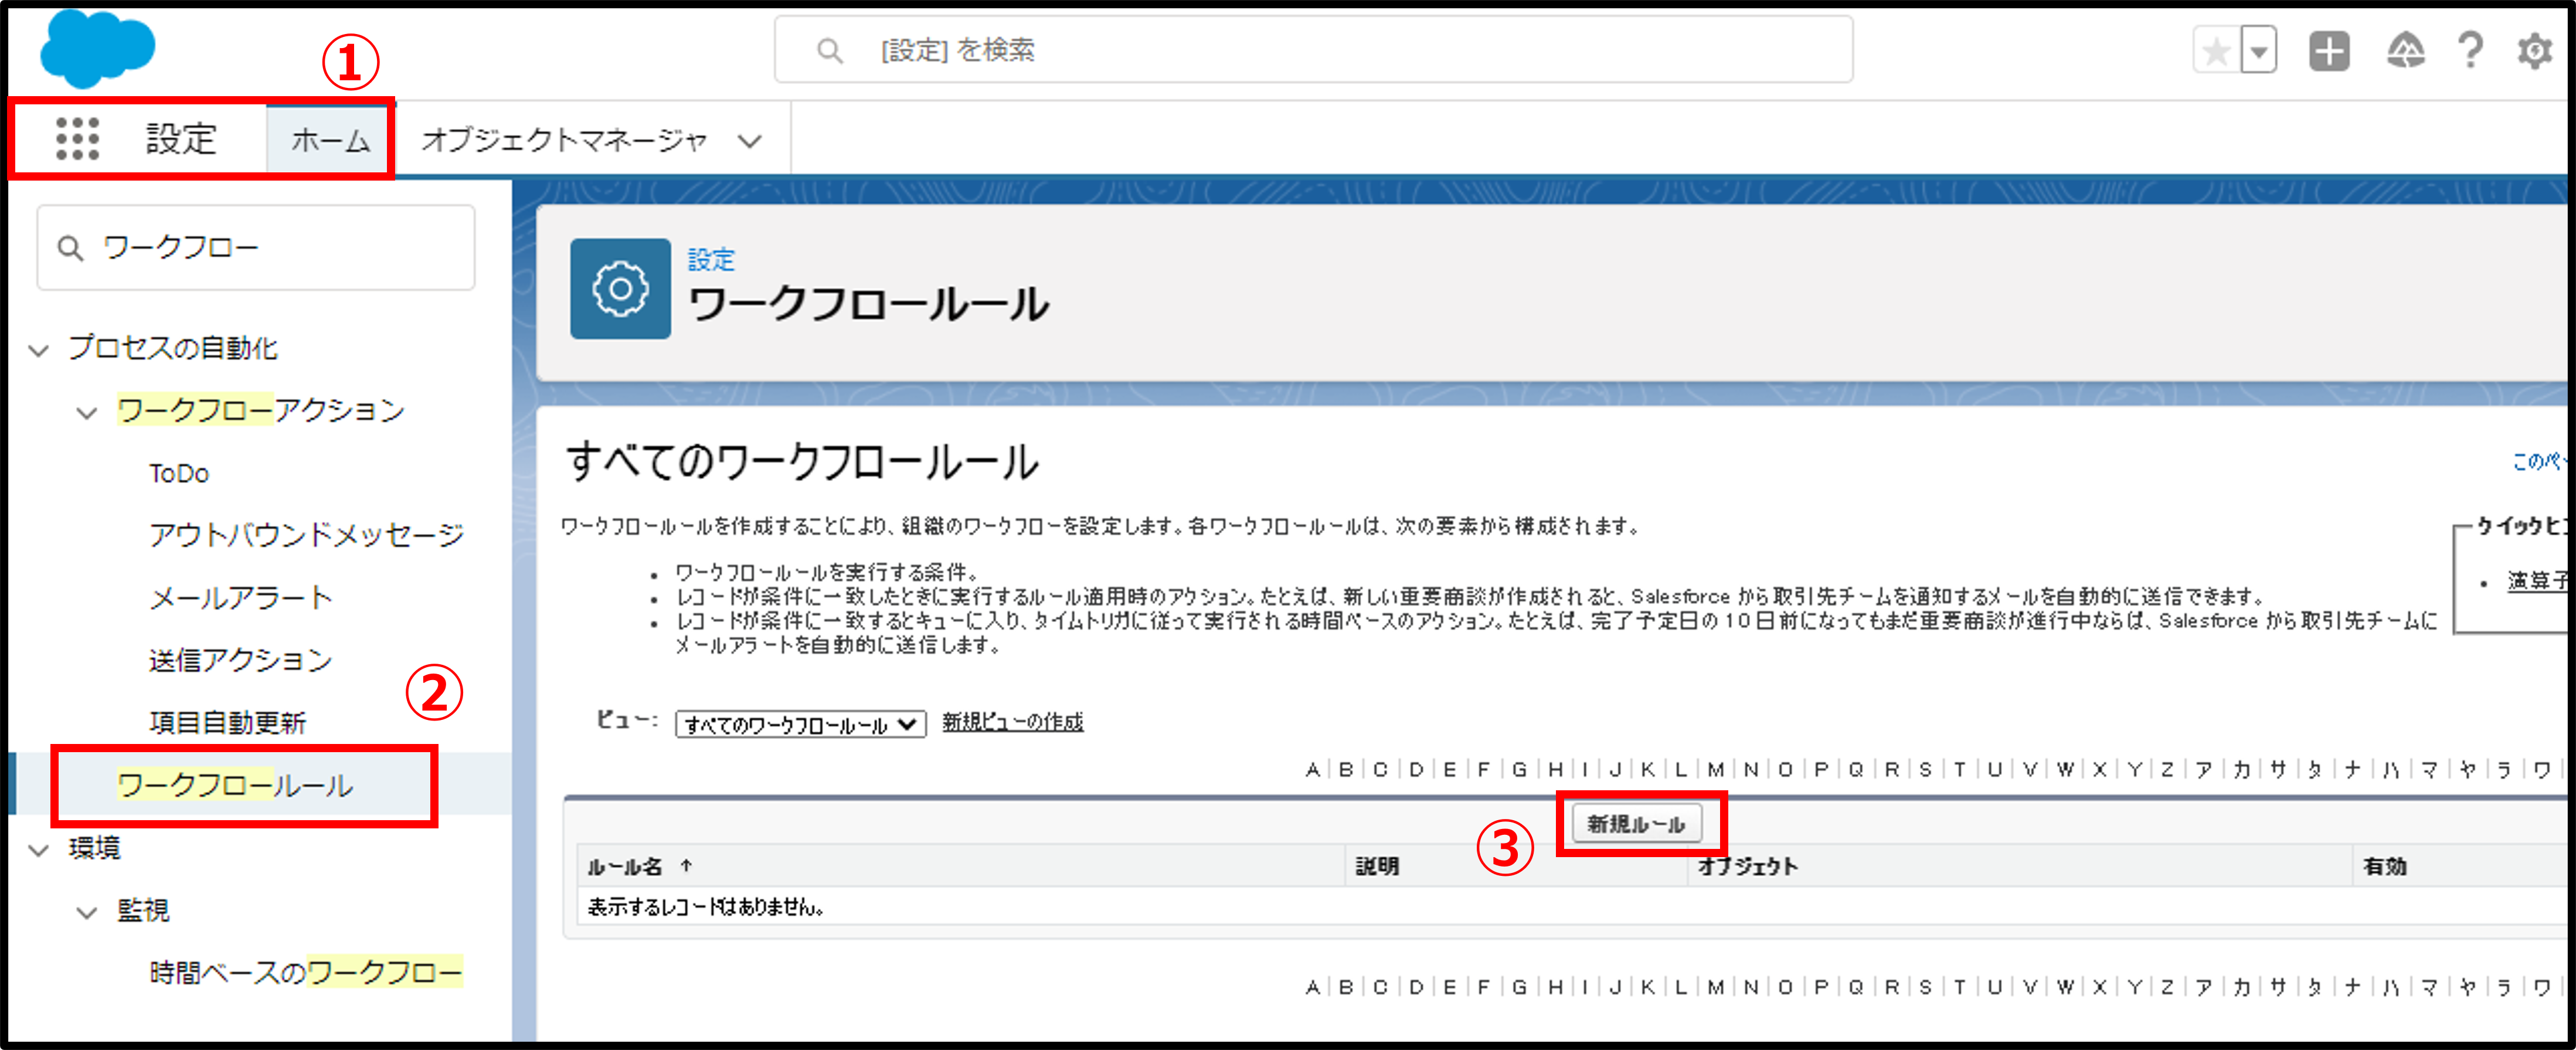The image size is (2576, 1050).
Task: Collapse the ワークフローアクション subtree
Action: tap(88, 412)
